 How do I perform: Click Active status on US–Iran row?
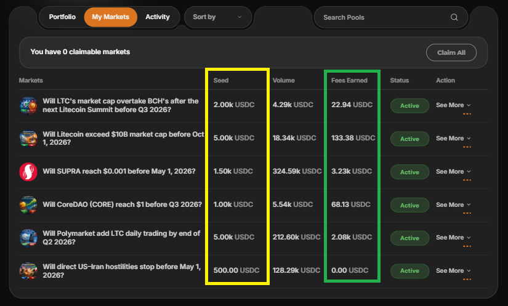point(409,271)
